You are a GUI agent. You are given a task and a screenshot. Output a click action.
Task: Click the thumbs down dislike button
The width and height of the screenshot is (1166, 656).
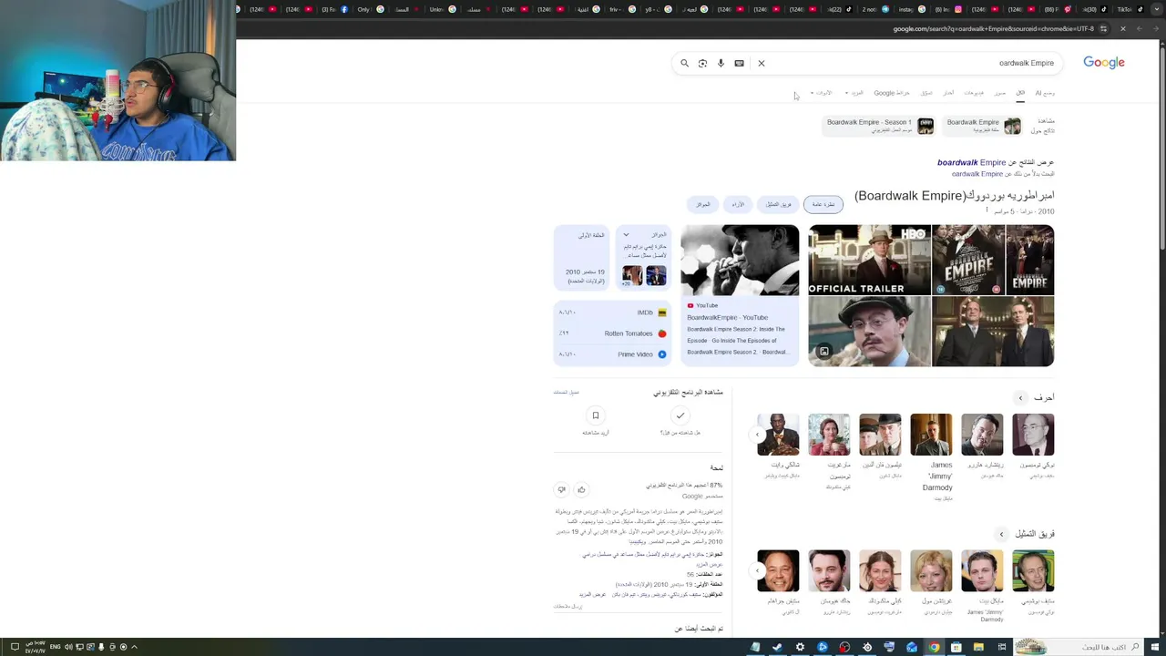point(561,489)
